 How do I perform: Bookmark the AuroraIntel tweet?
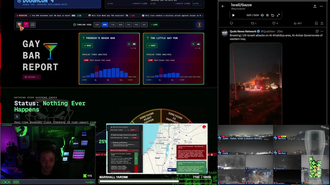point(316,23)
